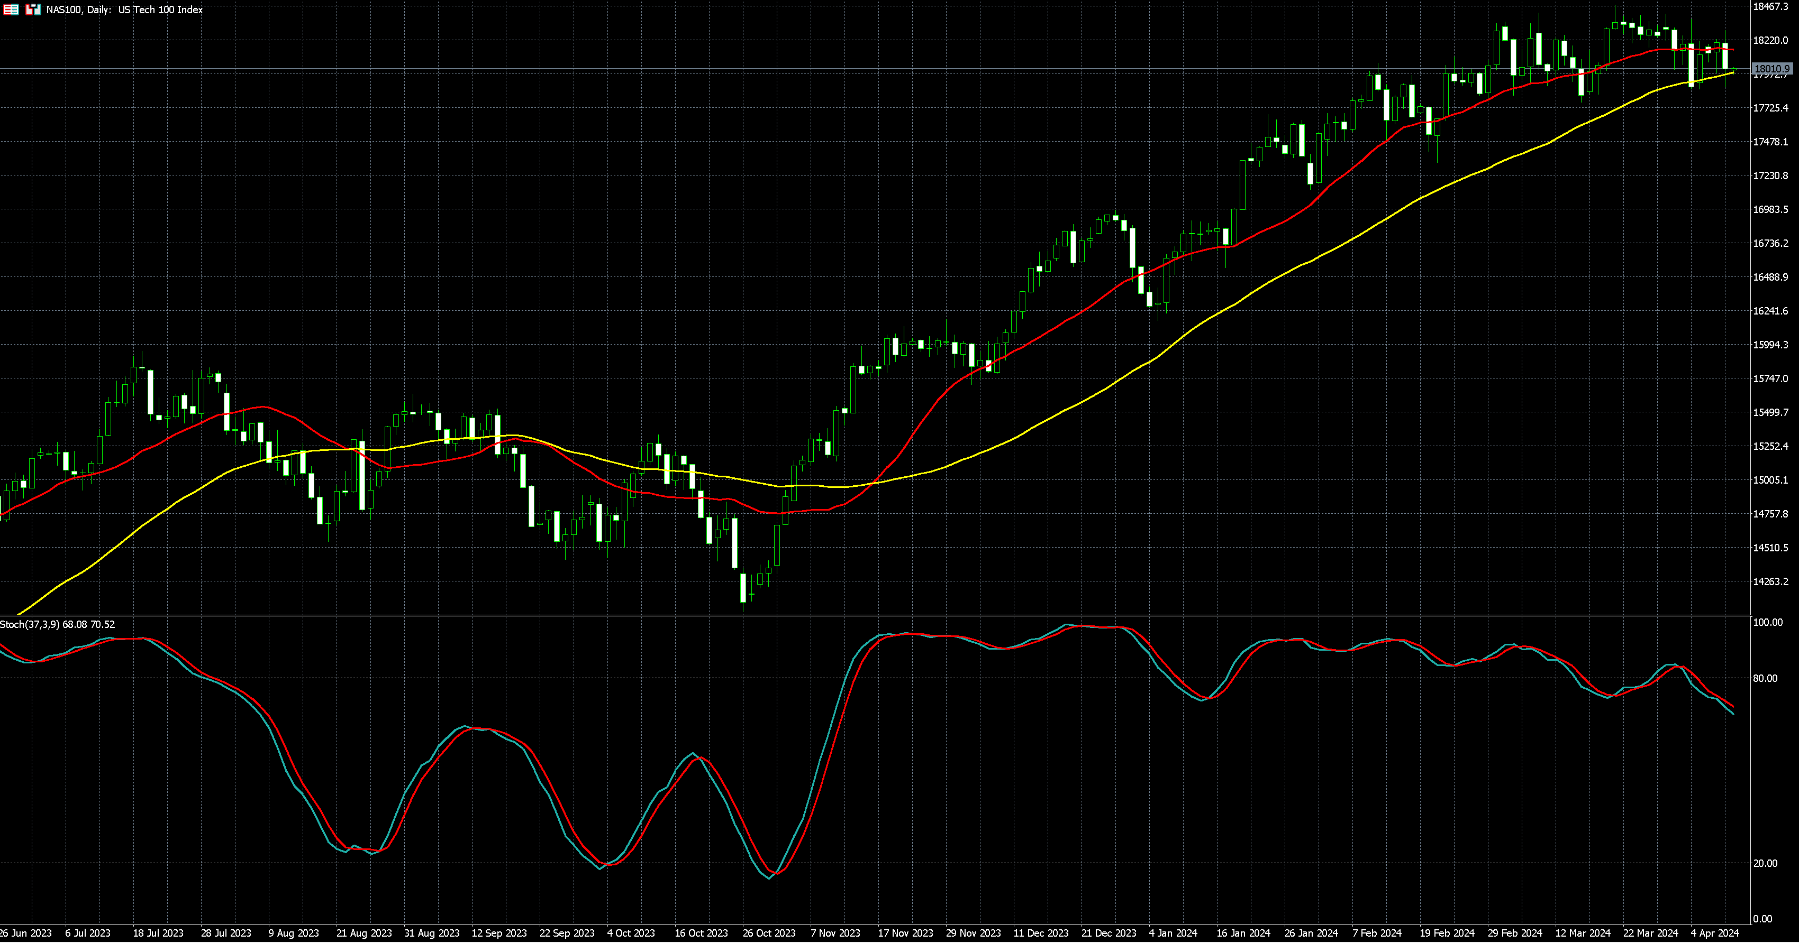Click the 29 Feb 2024 time axis label
Image resolution: width=1799 pixels, height=943 pixels.
point(1515,933)
